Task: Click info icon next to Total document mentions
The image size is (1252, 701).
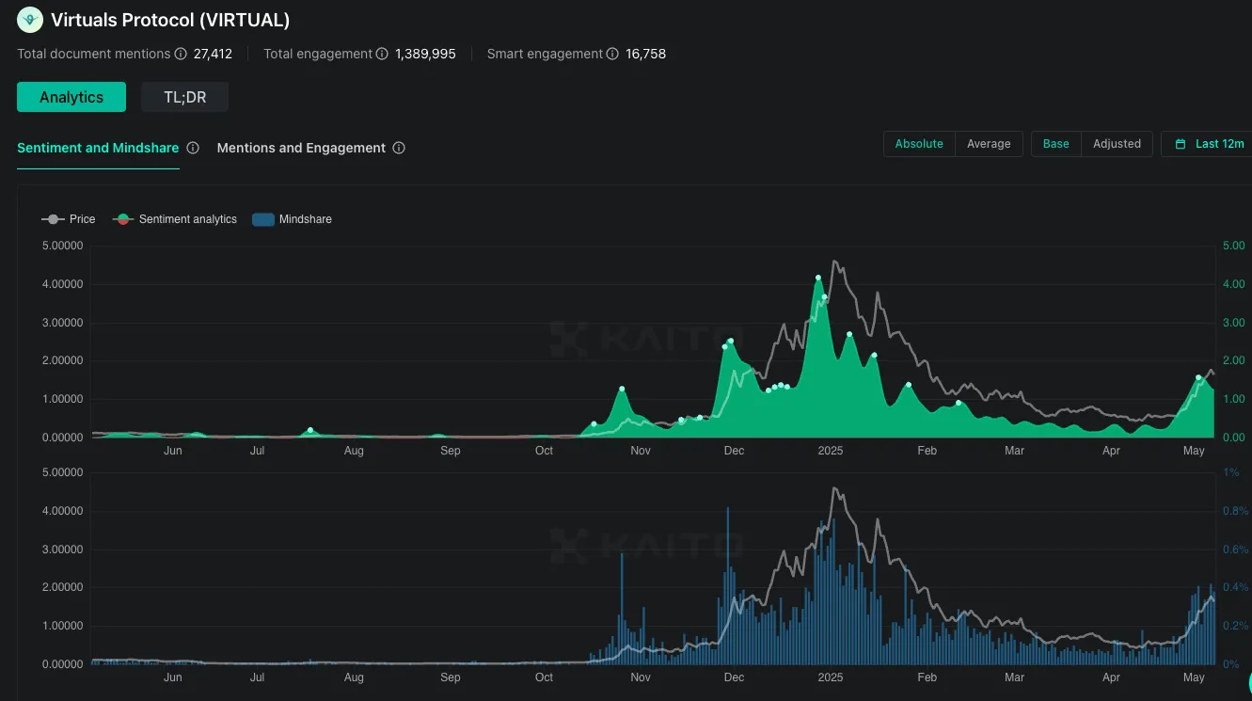Action: (x=181, y=54)
